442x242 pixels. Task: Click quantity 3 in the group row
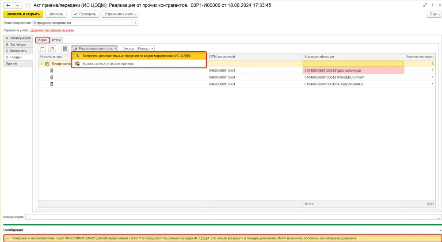point(420,64)
